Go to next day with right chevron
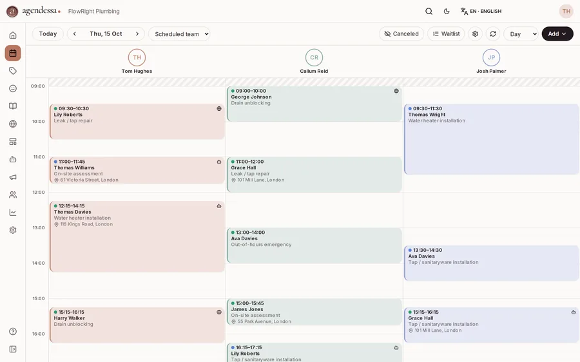 137,33
